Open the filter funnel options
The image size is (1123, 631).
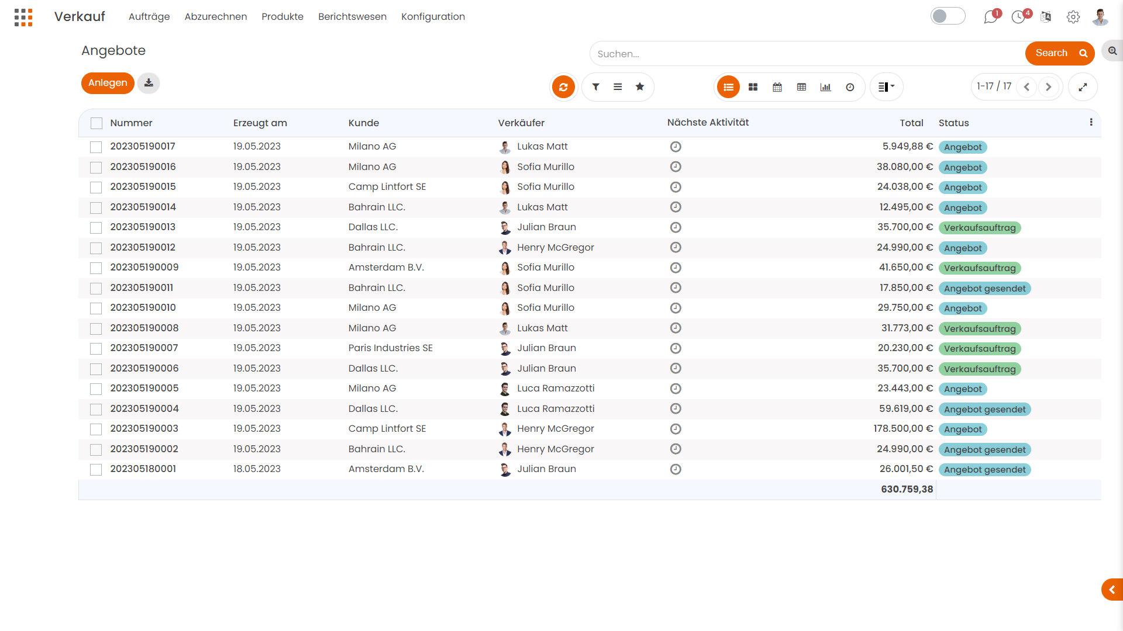pos(595,87)
